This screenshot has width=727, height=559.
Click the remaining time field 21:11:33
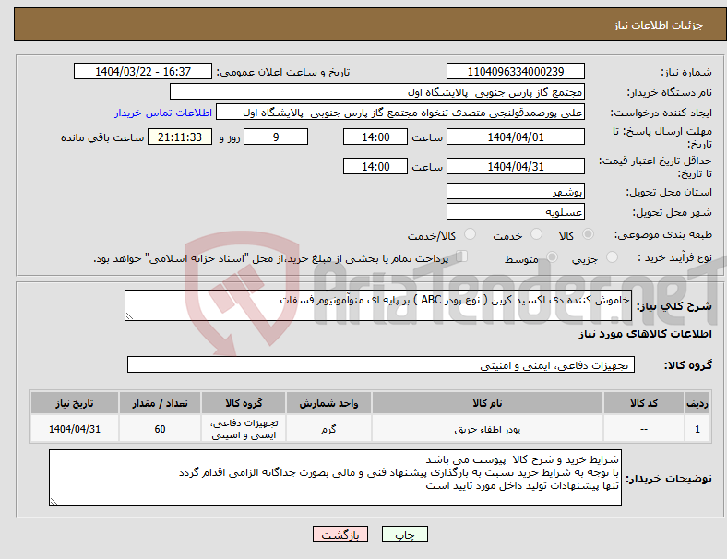180,137
